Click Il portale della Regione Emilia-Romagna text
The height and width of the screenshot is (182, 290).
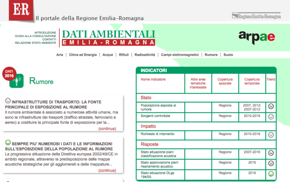click(x=90, y=18)
